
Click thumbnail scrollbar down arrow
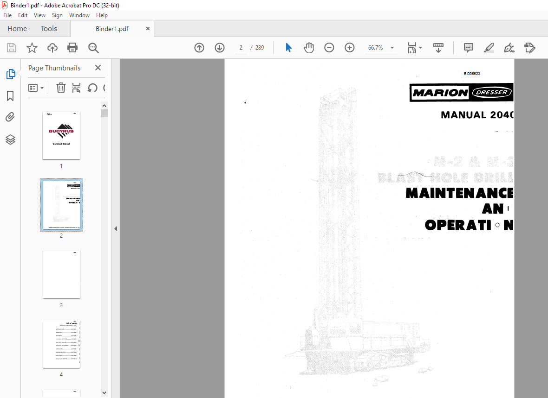(x=104, y=393)
